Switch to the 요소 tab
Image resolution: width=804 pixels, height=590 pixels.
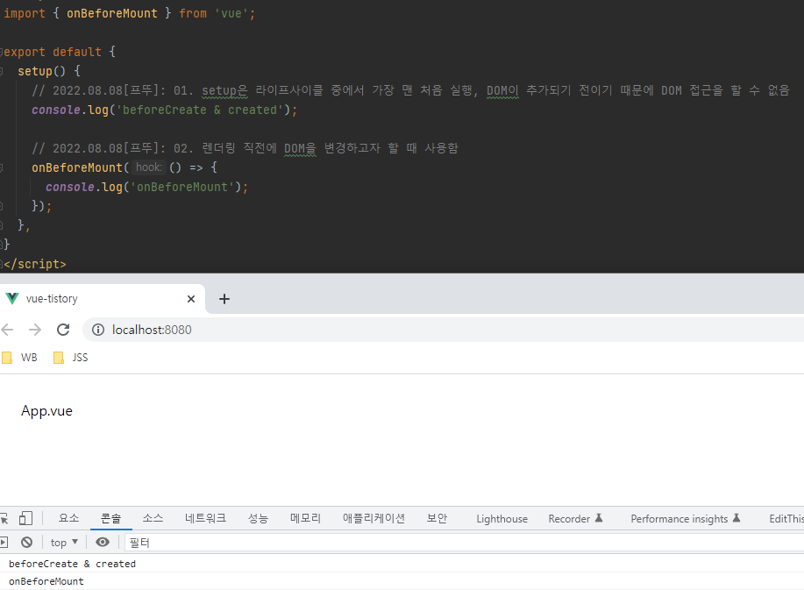pyautogui.click(x=68, y=518)
